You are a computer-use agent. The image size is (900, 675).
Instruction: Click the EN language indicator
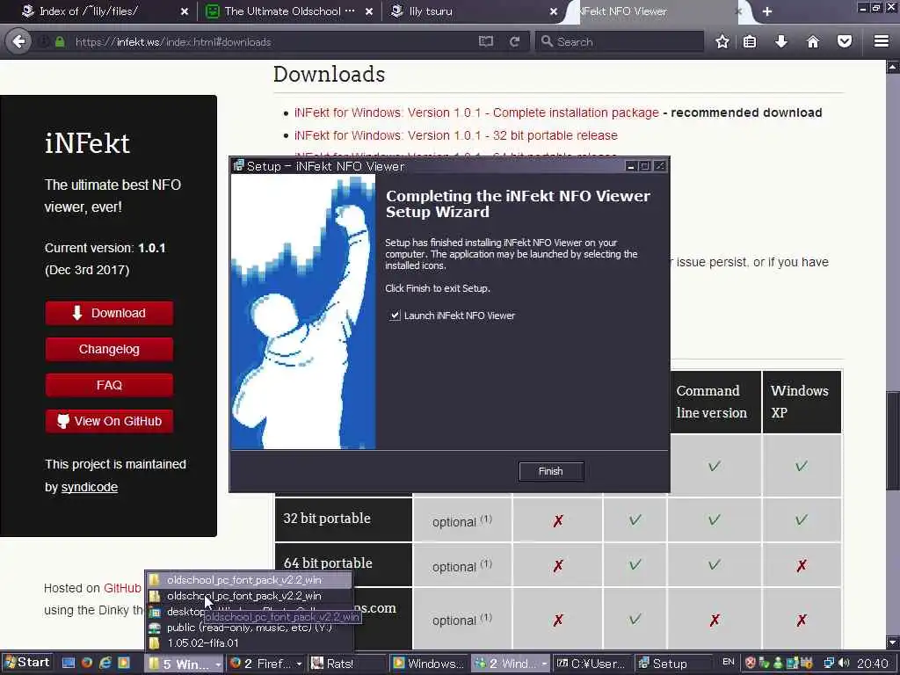point(729,662)
